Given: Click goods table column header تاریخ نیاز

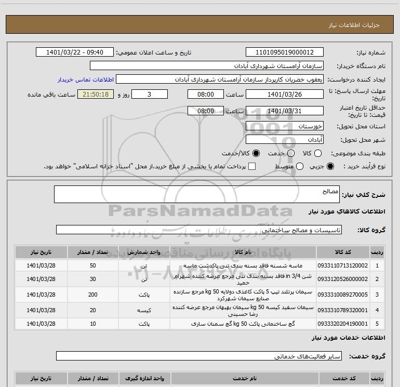Looking at the screenshot, I should pyautogui.click(x=41, y=252).
